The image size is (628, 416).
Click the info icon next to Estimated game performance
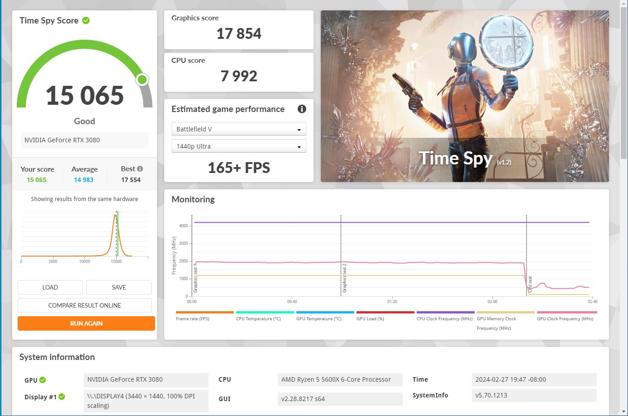point(301,109)
